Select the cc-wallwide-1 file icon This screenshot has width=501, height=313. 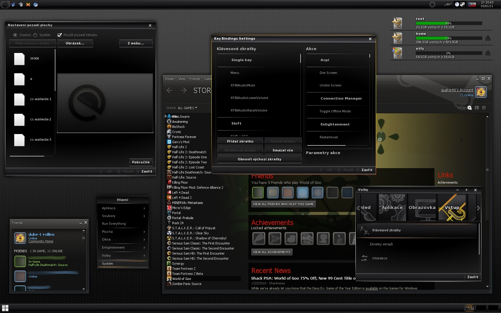[19, 99]
